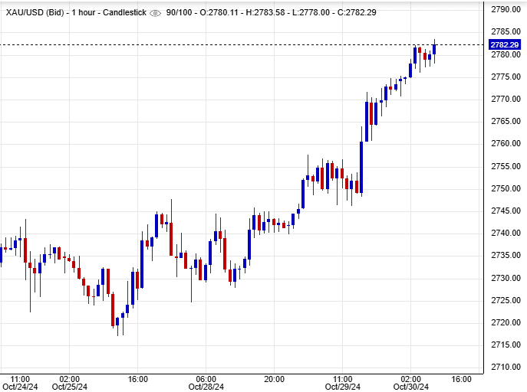Click the XAU/USD (Bid) symbol title
This screenshot has height=392, width=527.
point(32,14)
